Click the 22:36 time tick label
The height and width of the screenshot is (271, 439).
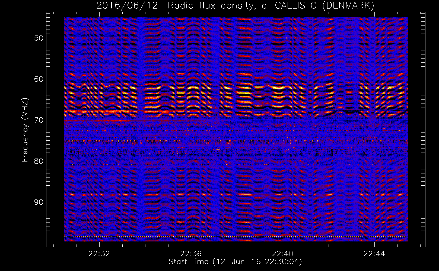click(x=191, y=254)
